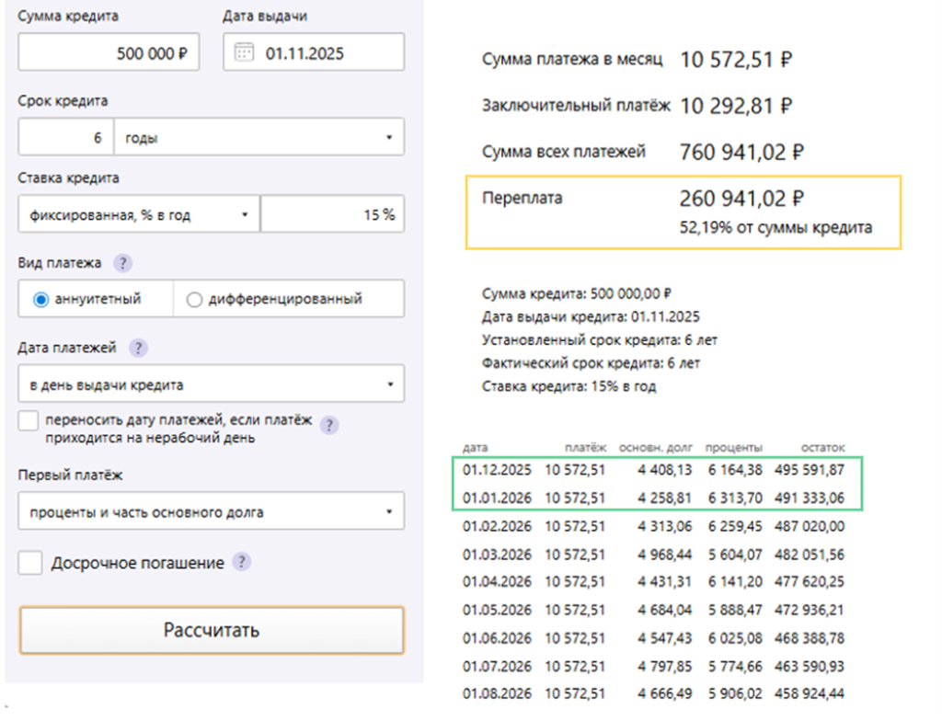The width and height of the screenshot is (942, 721).
Task: Click the loan term number field
Action: [66, 139]
